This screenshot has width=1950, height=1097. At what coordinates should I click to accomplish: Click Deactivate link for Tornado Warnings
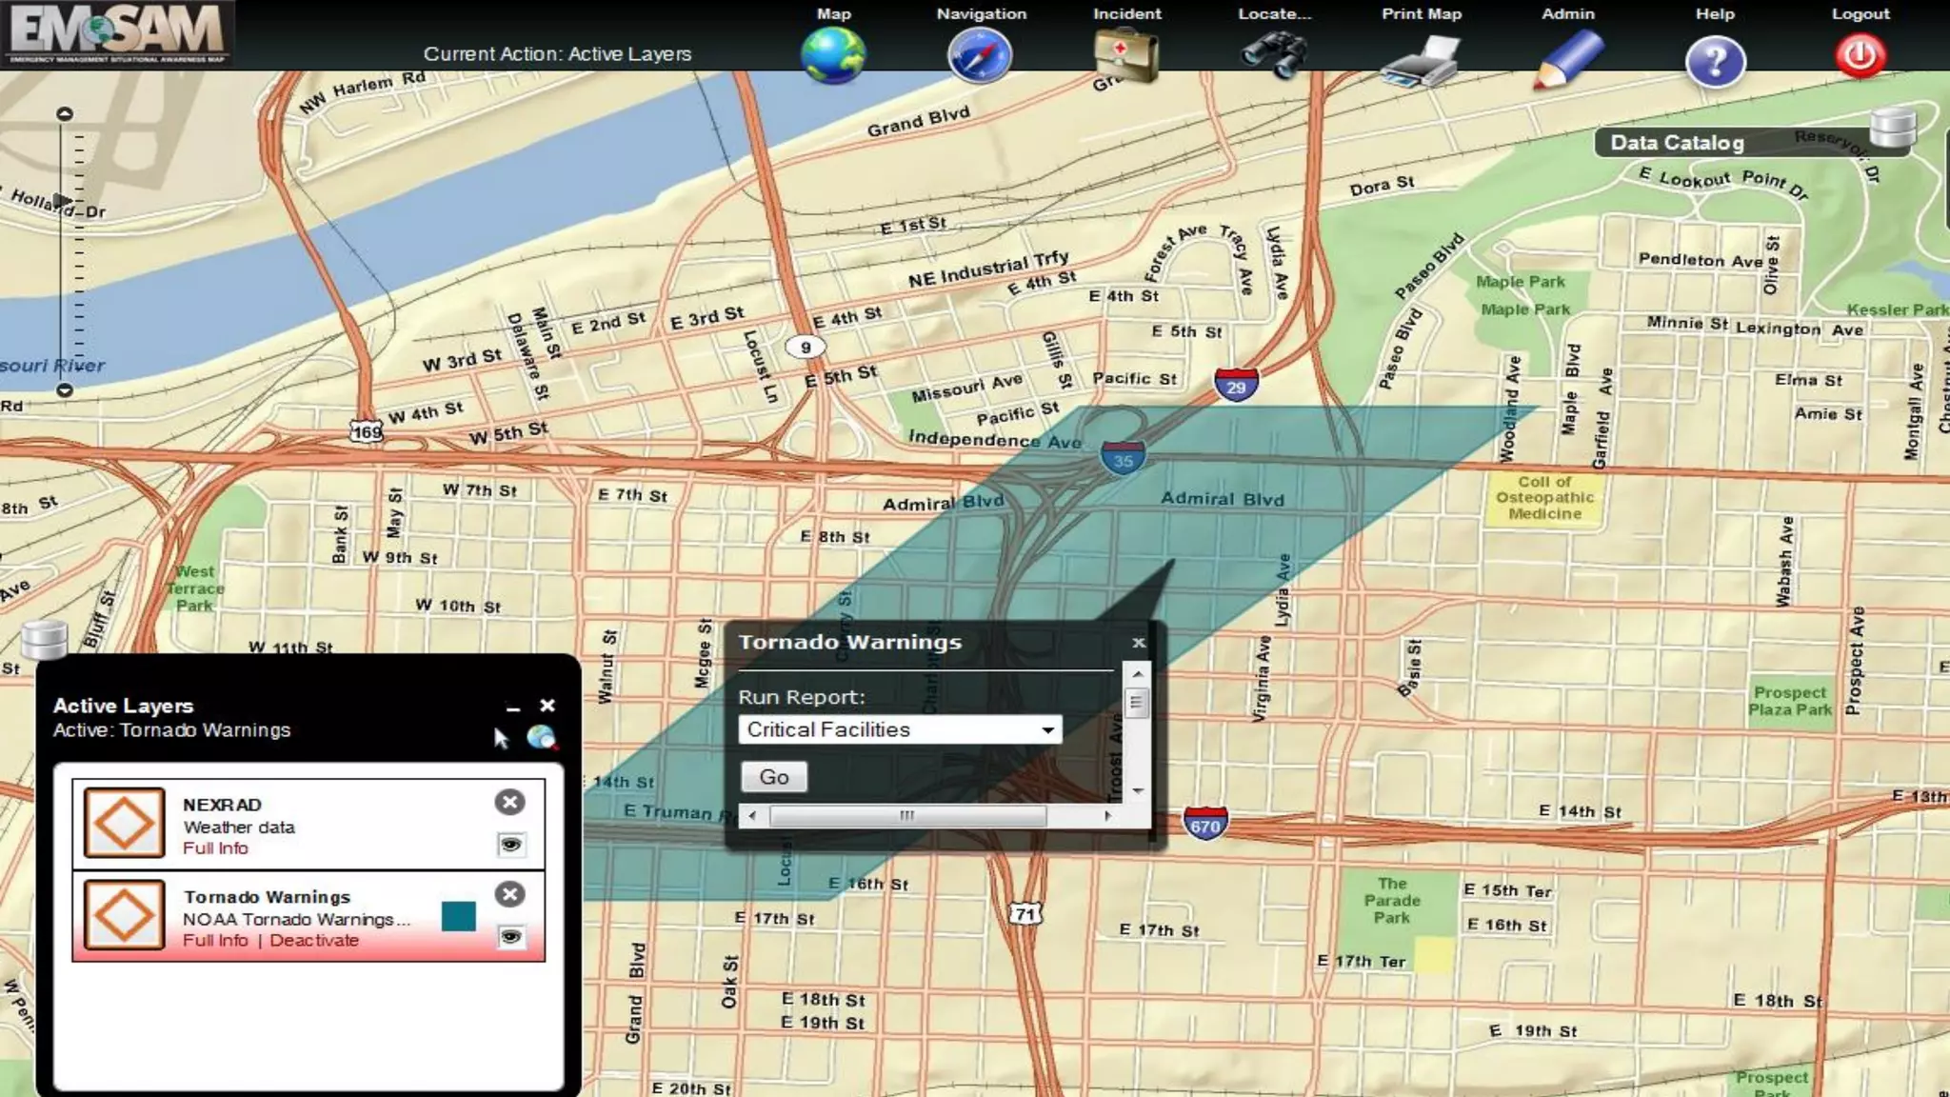(x=314, y=940)
